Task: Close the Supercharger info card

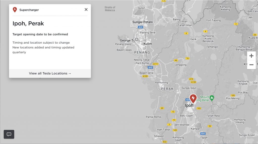Action: coord(86,10)
